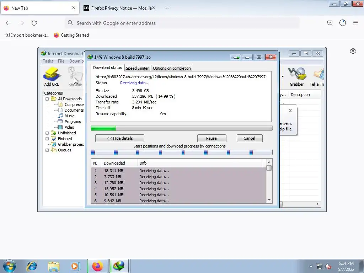Click the archive.org download URL text

pyautogui.click(x=182, y=77)
